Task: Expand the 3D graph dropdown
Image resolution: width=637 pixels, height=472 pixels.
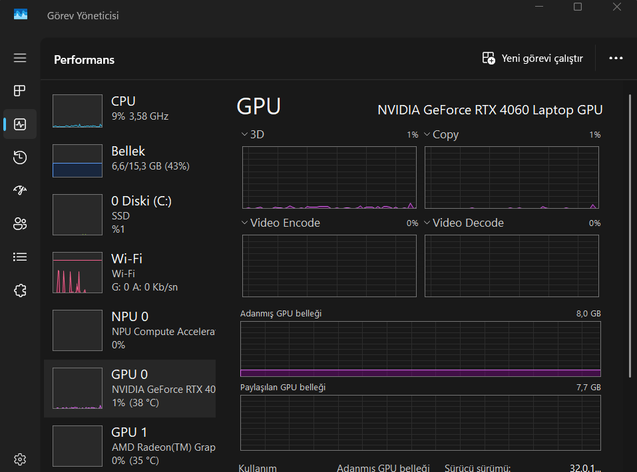Action: tap(245, 135)
